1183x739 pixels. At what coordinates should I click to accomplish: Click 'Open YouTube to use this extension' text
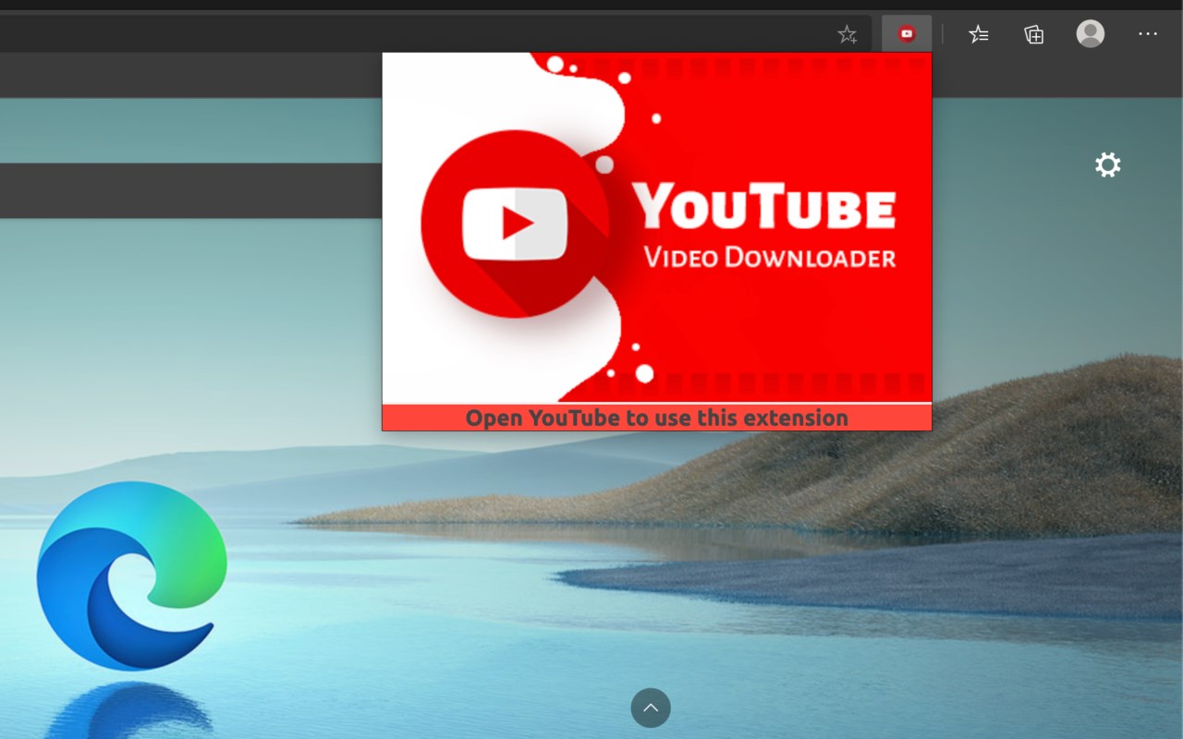(x=657, y=418)
